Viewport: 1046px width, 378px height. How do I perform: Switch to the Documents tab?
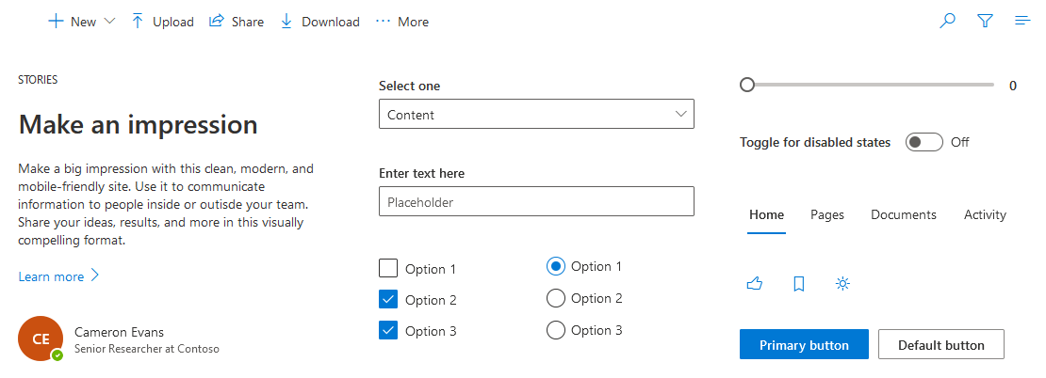903,214
